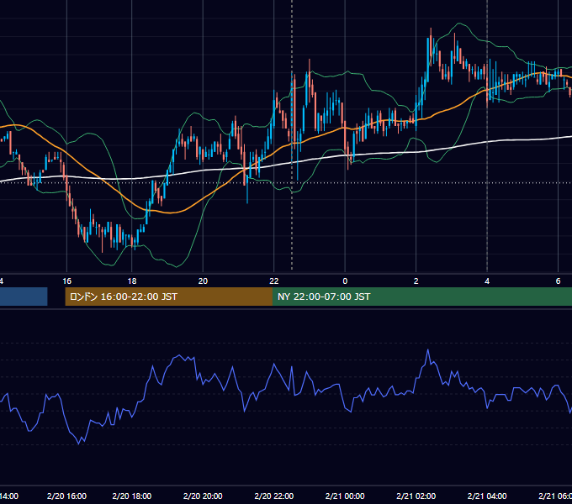Click the '2/21 00:00' time label

345,496
